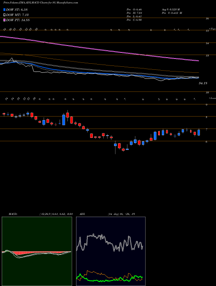Select the 'DOW PT: 14.88' legend label

(x=18, y=20)
